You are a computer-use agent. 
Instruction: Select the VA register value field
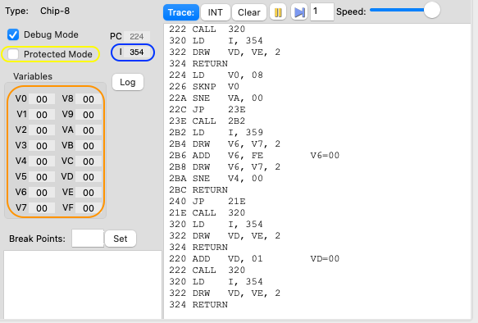[x=89, y=130]
